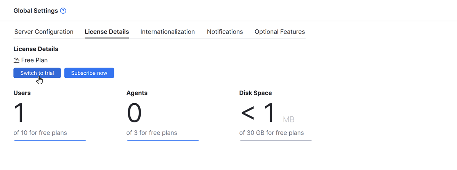Click the Disk Space usage progress bar
Screen dimensions: 457x170
pos(276,141)
